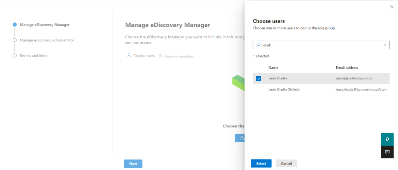Viewport: 398px width, 170px height.
Task: Click the Janak Khadka name text
Action: click(x=278, y=79)
